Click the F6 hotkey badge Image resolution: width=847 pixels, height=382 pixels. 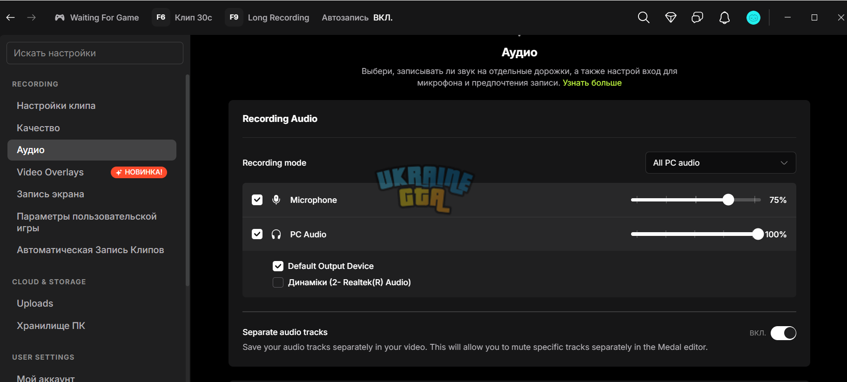tap(161, 17)
